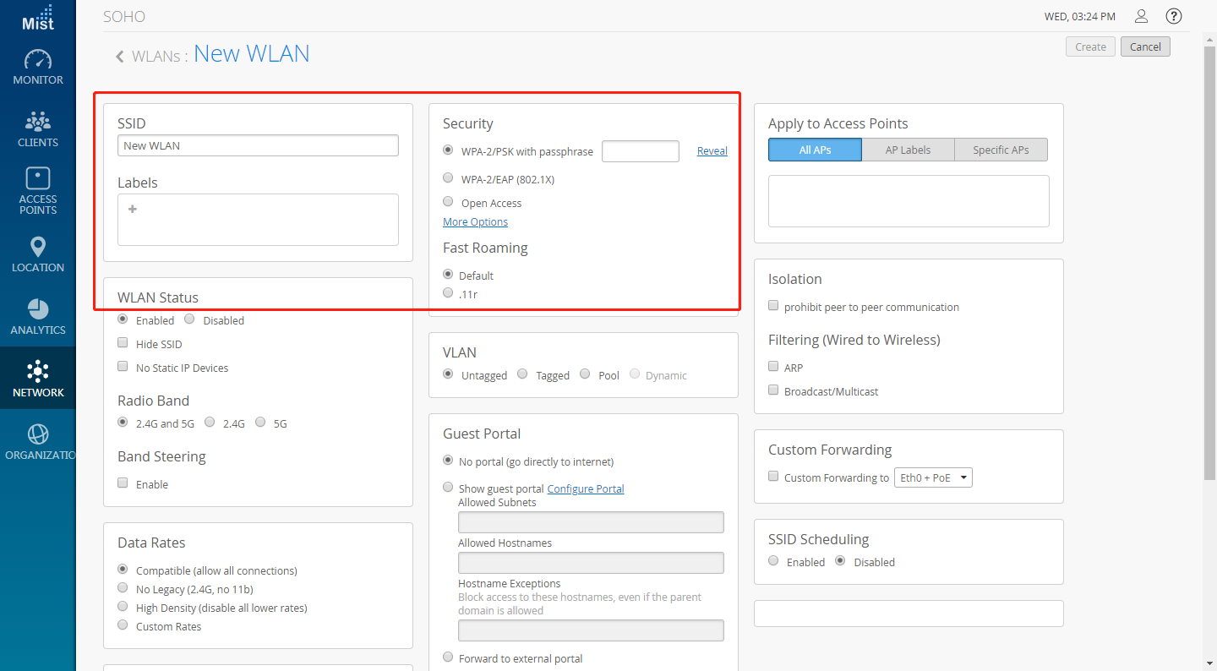
Task: Check prohibit peer to peer communication
Action: [773, 306]
